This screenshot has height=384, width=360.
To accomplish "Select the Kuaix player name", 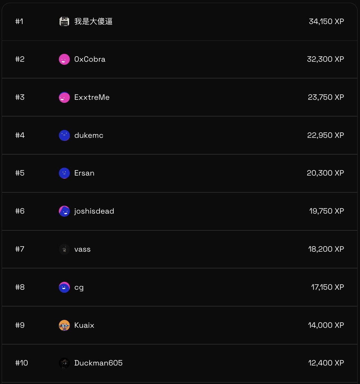I will pos(84,325).
